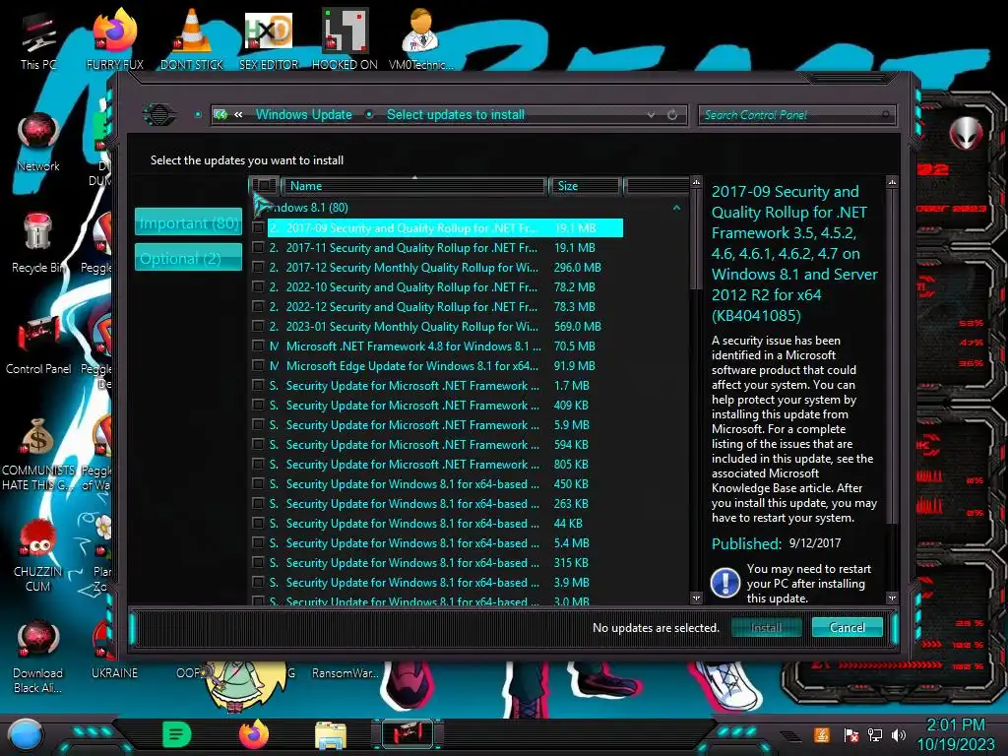Click the Install button

tap(766, 627)
